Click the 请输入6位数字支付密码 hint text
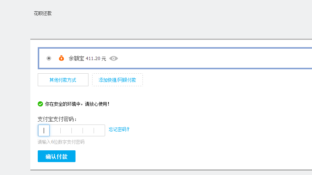 tap(61, 142)
